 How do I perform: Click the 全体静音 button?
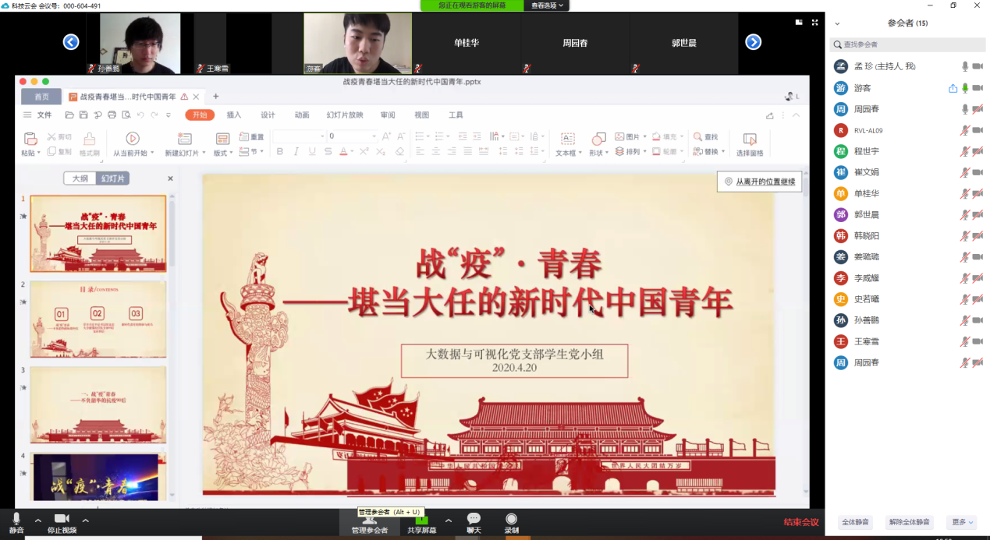pos(856,522)
